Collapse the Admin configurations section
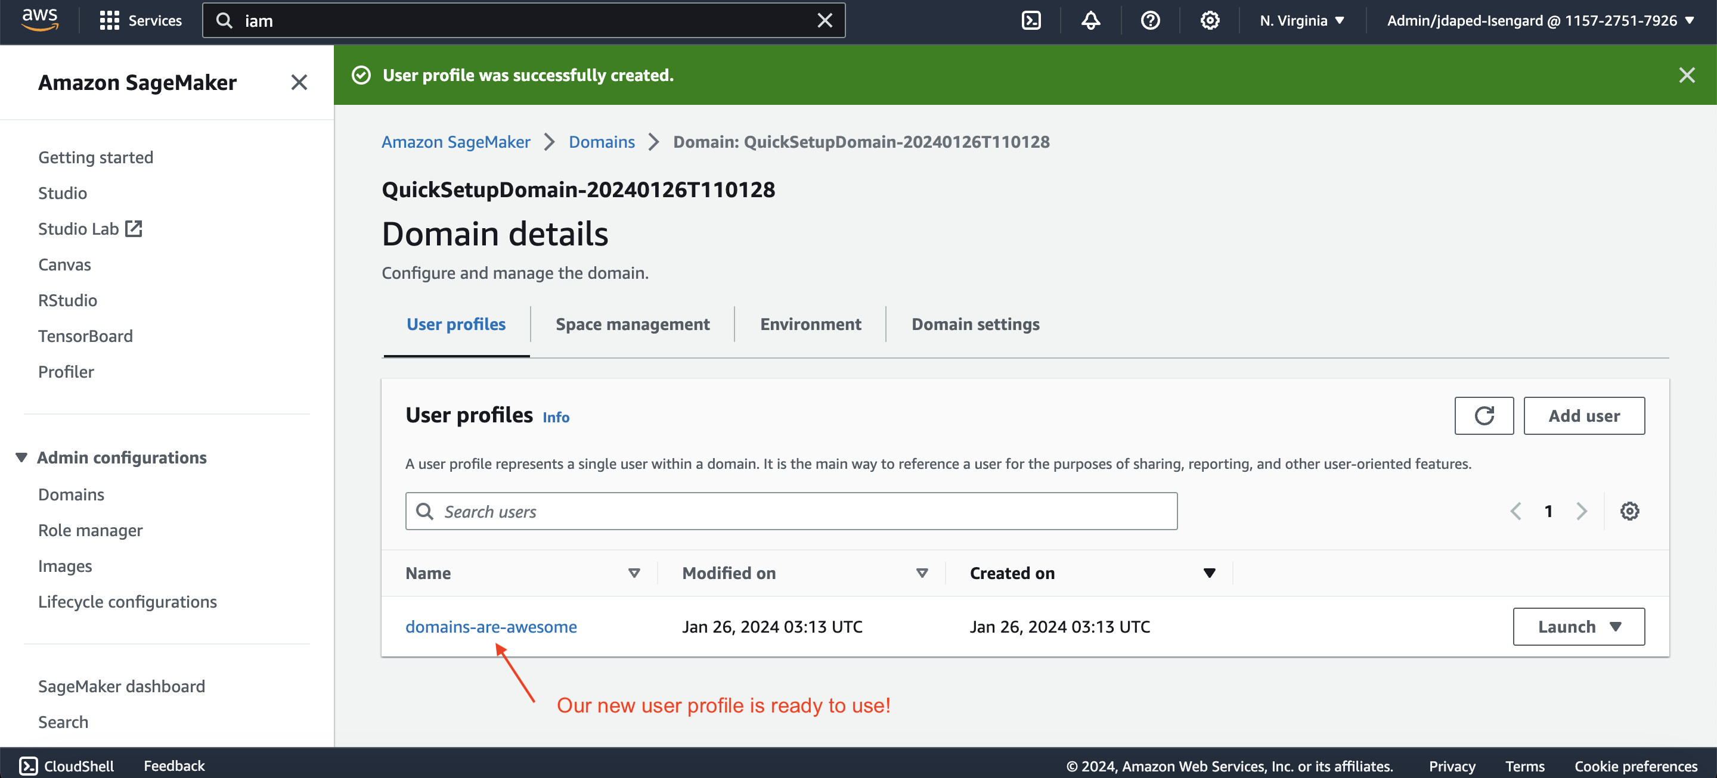Screen dimensions: 1717x778 pyautogui.click(x=21, y=458)
